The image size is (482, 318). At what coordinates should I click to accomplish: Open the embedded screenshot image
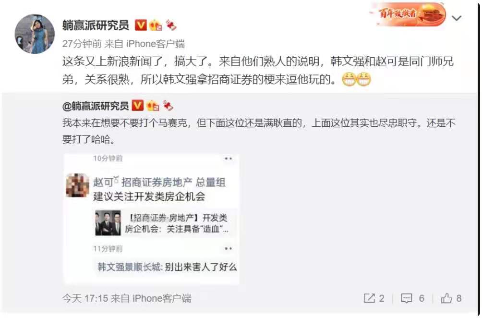pyautogui.click(x=152, y=219)
